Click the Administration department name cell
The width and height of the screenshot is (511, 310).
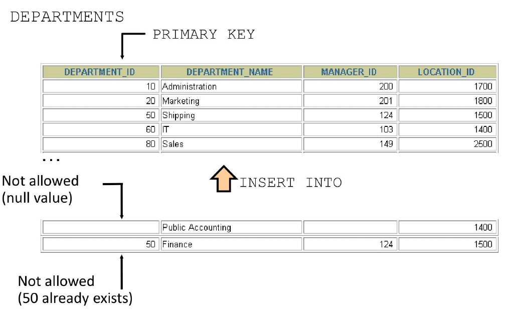click(x=231, y=86)
